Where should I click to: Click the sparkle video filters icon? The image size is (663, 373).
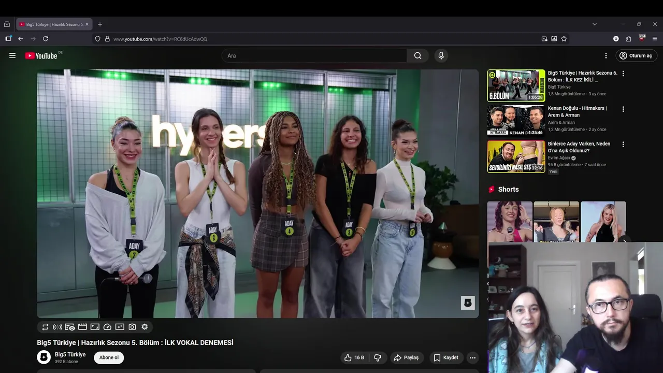[x=120, y=327]
